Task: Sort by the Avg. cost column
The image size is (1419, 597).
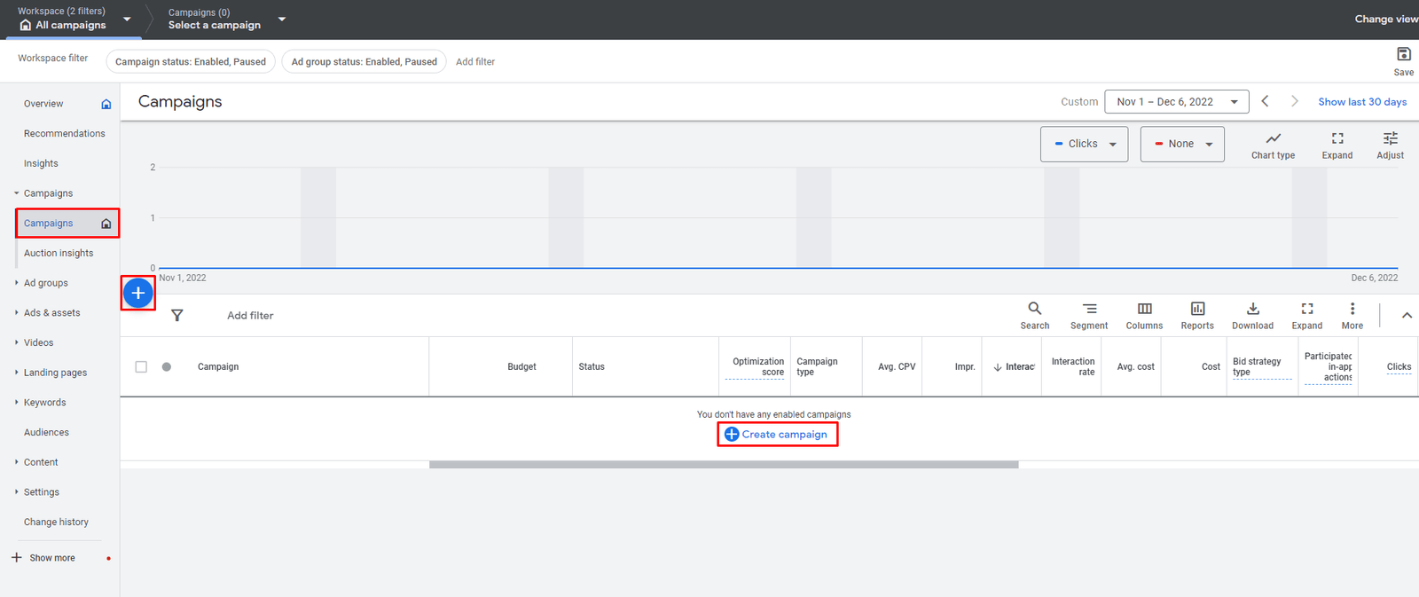Action: point(1136,366)
